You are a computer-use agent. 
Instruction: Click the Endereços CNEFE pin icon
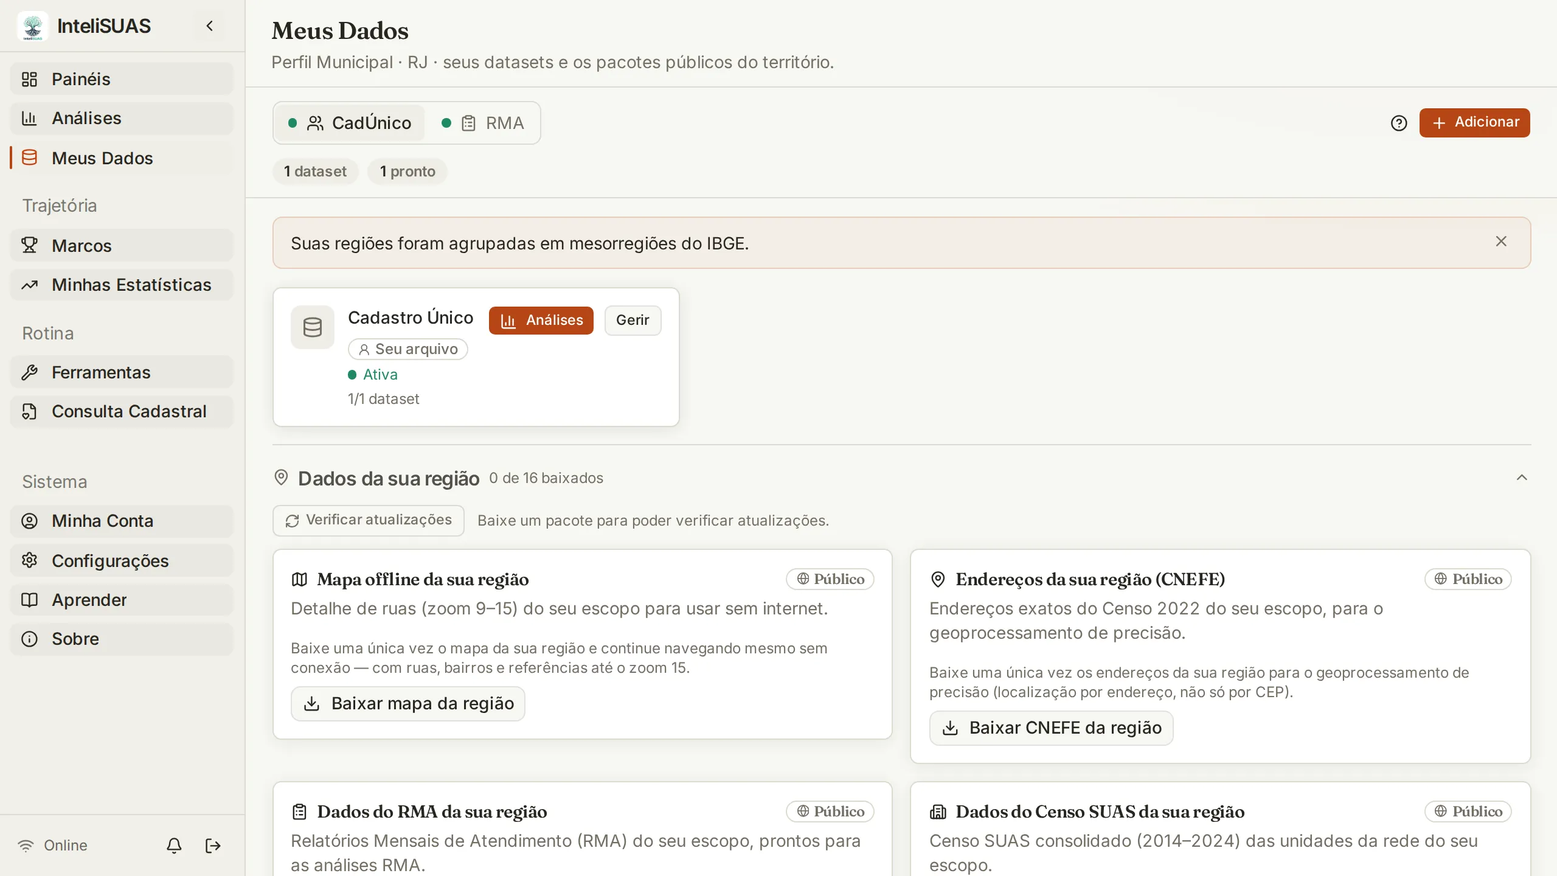tap(938, 579)
